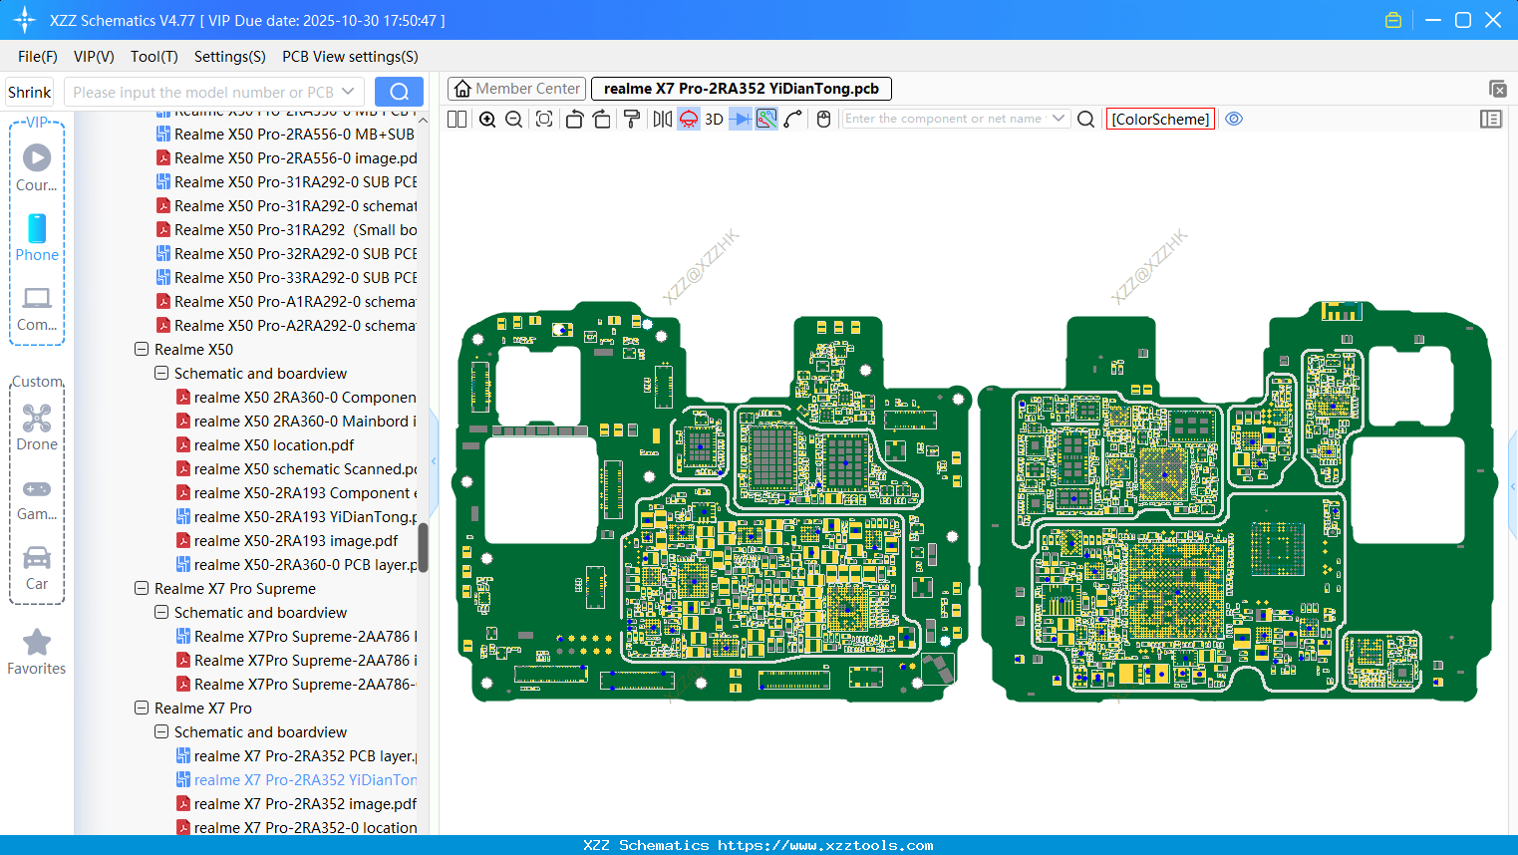1518x855 pixels.
Task: Toggle the 3D view mode
Action: [x=714, y=120]
